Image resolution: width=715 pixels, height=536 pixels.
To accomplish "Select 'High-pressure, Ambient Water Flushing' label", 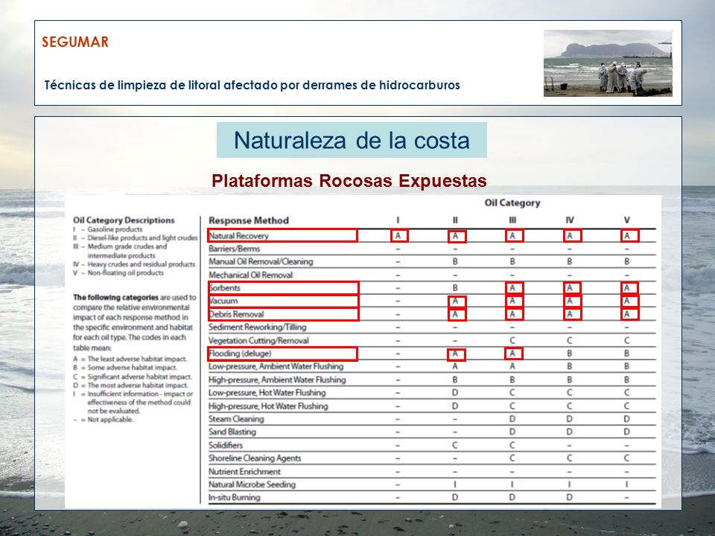I will (277, 380).
